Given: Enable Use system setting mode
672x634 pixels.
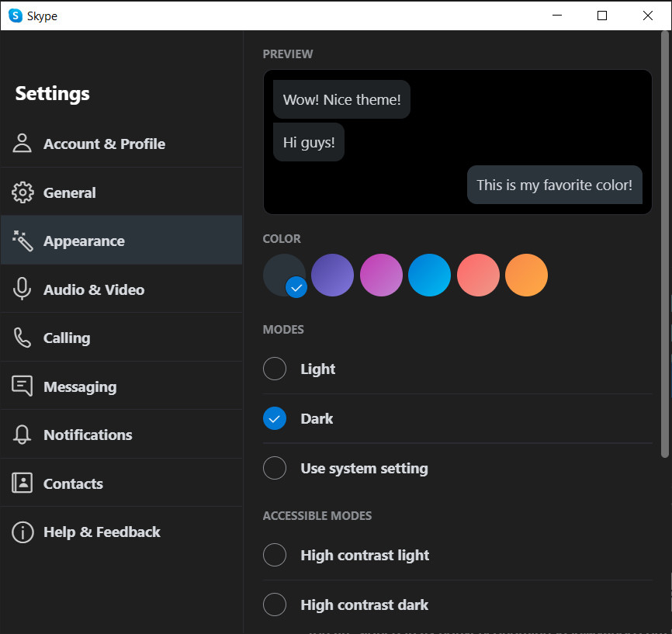Looking at the screenshot, I should [275, 468].
